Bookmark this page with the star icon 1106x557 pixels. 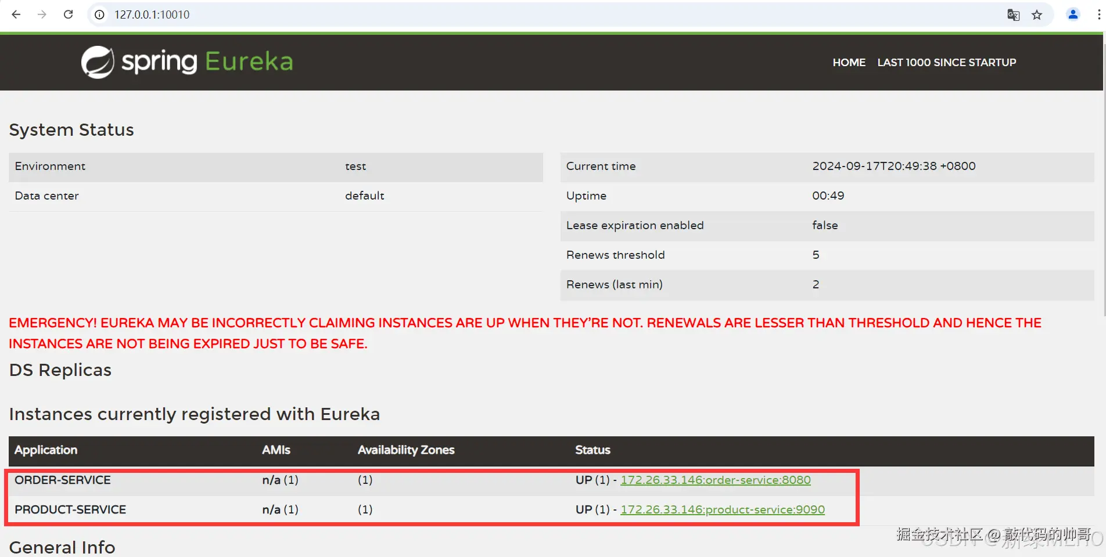click(x=1037, y=15)
